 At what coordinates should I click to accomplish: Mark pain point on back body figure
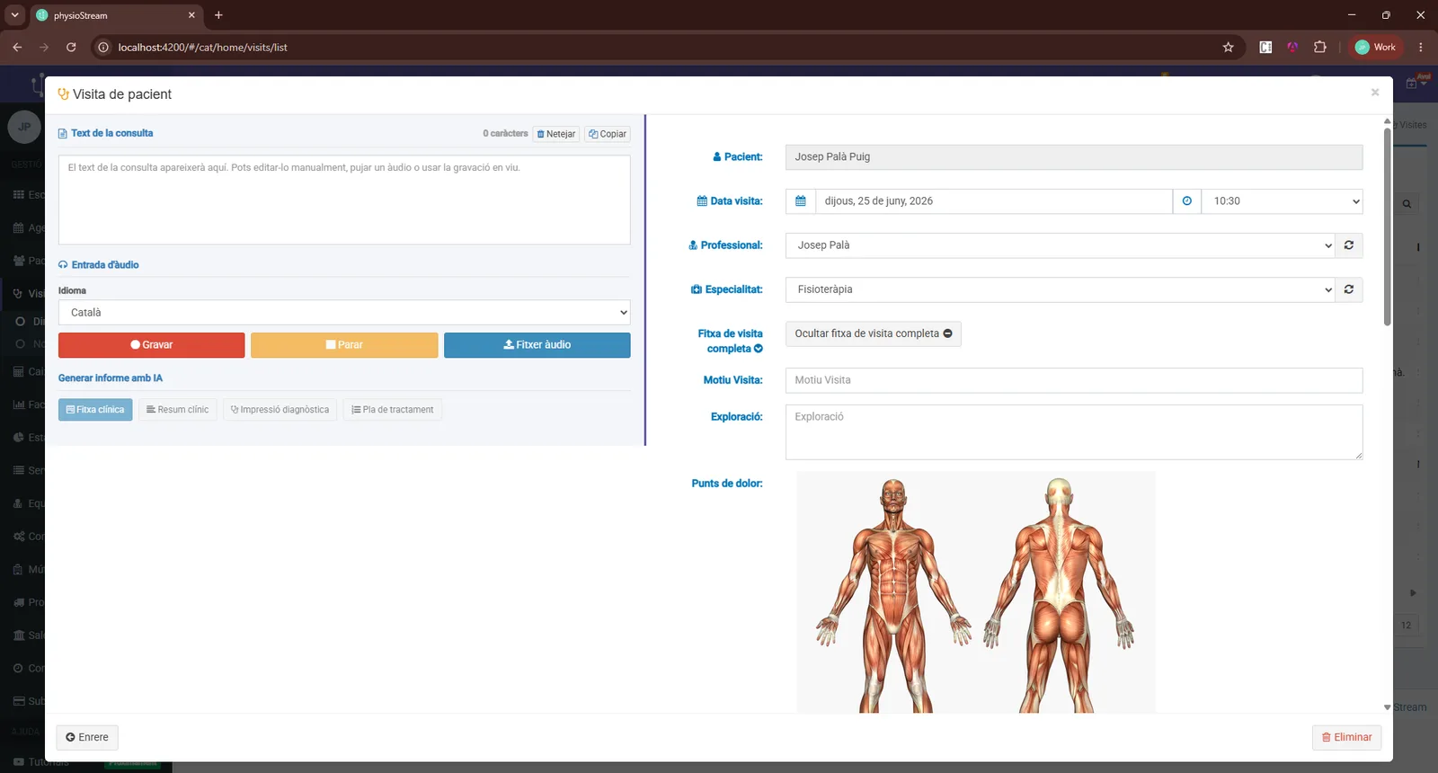pos(1060,593)
